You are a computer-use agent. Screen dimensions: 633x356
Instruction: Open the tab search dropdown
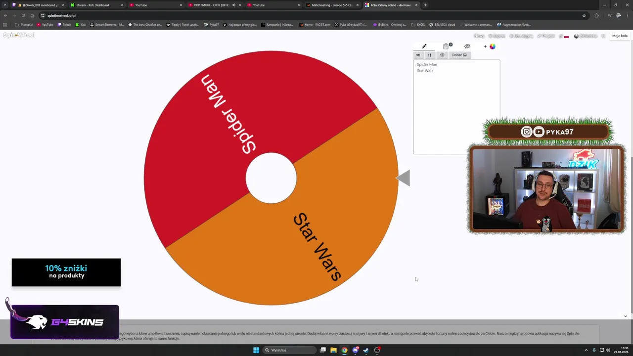tap(4, 5)
